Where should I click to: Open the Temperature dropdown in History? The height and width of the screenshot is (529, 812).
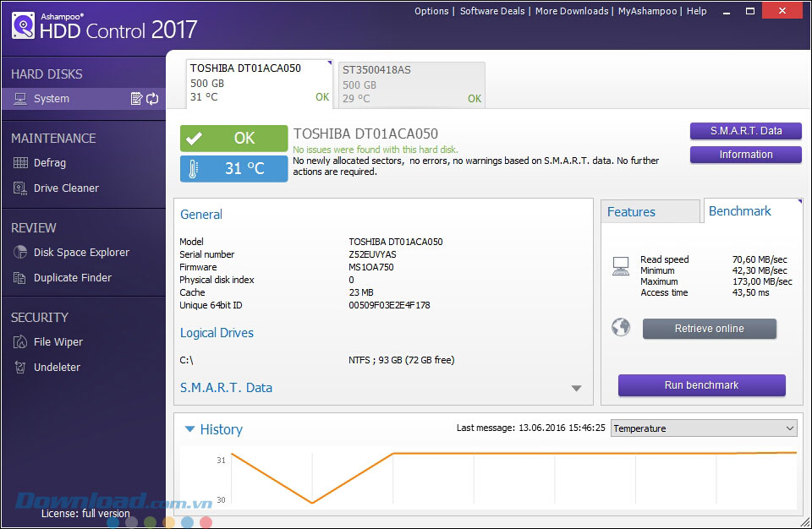[704, 428]
